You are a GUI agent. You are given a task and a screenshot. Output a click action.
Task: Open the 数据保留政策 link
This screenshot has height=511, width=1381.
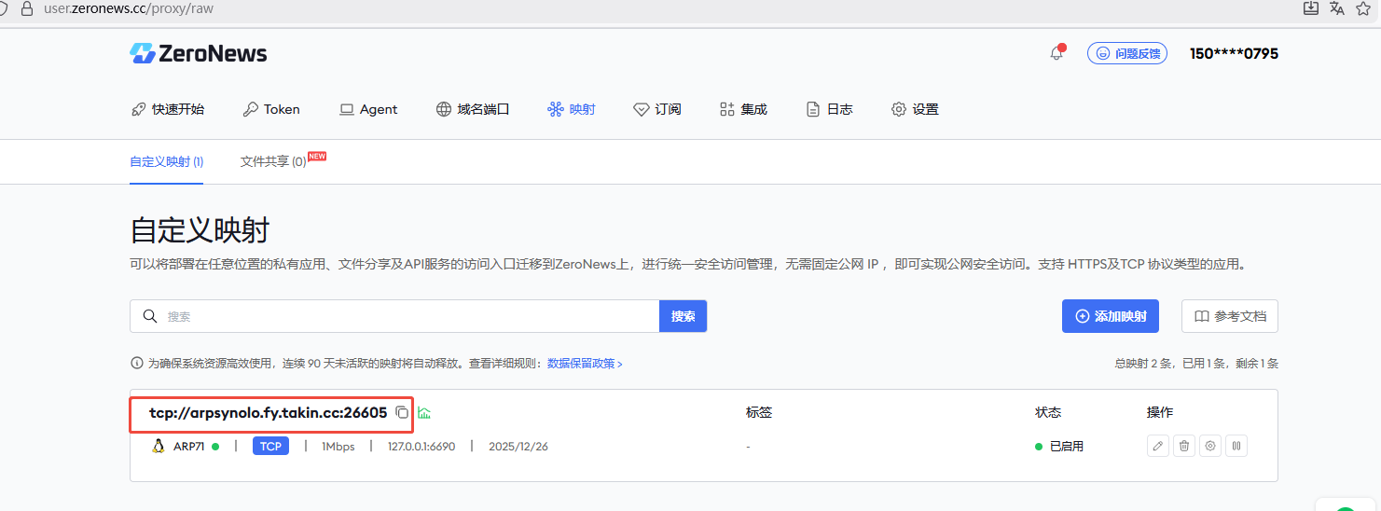tap(584, 364)
